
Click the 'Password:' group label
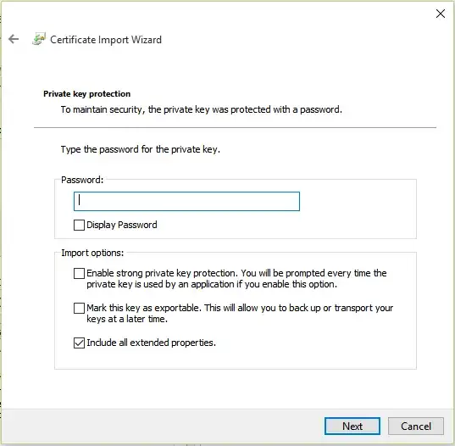[82, 180]
